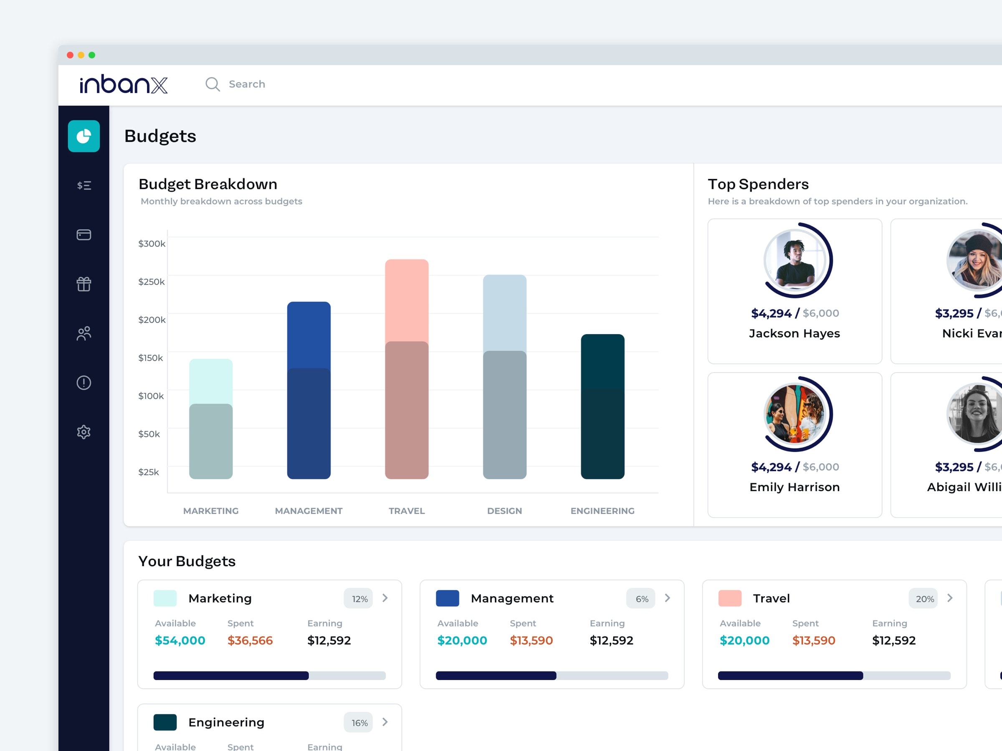Click the ENGINEERING axis label
This screenshot has width=1002, height=751.
[x=602, y=511]
